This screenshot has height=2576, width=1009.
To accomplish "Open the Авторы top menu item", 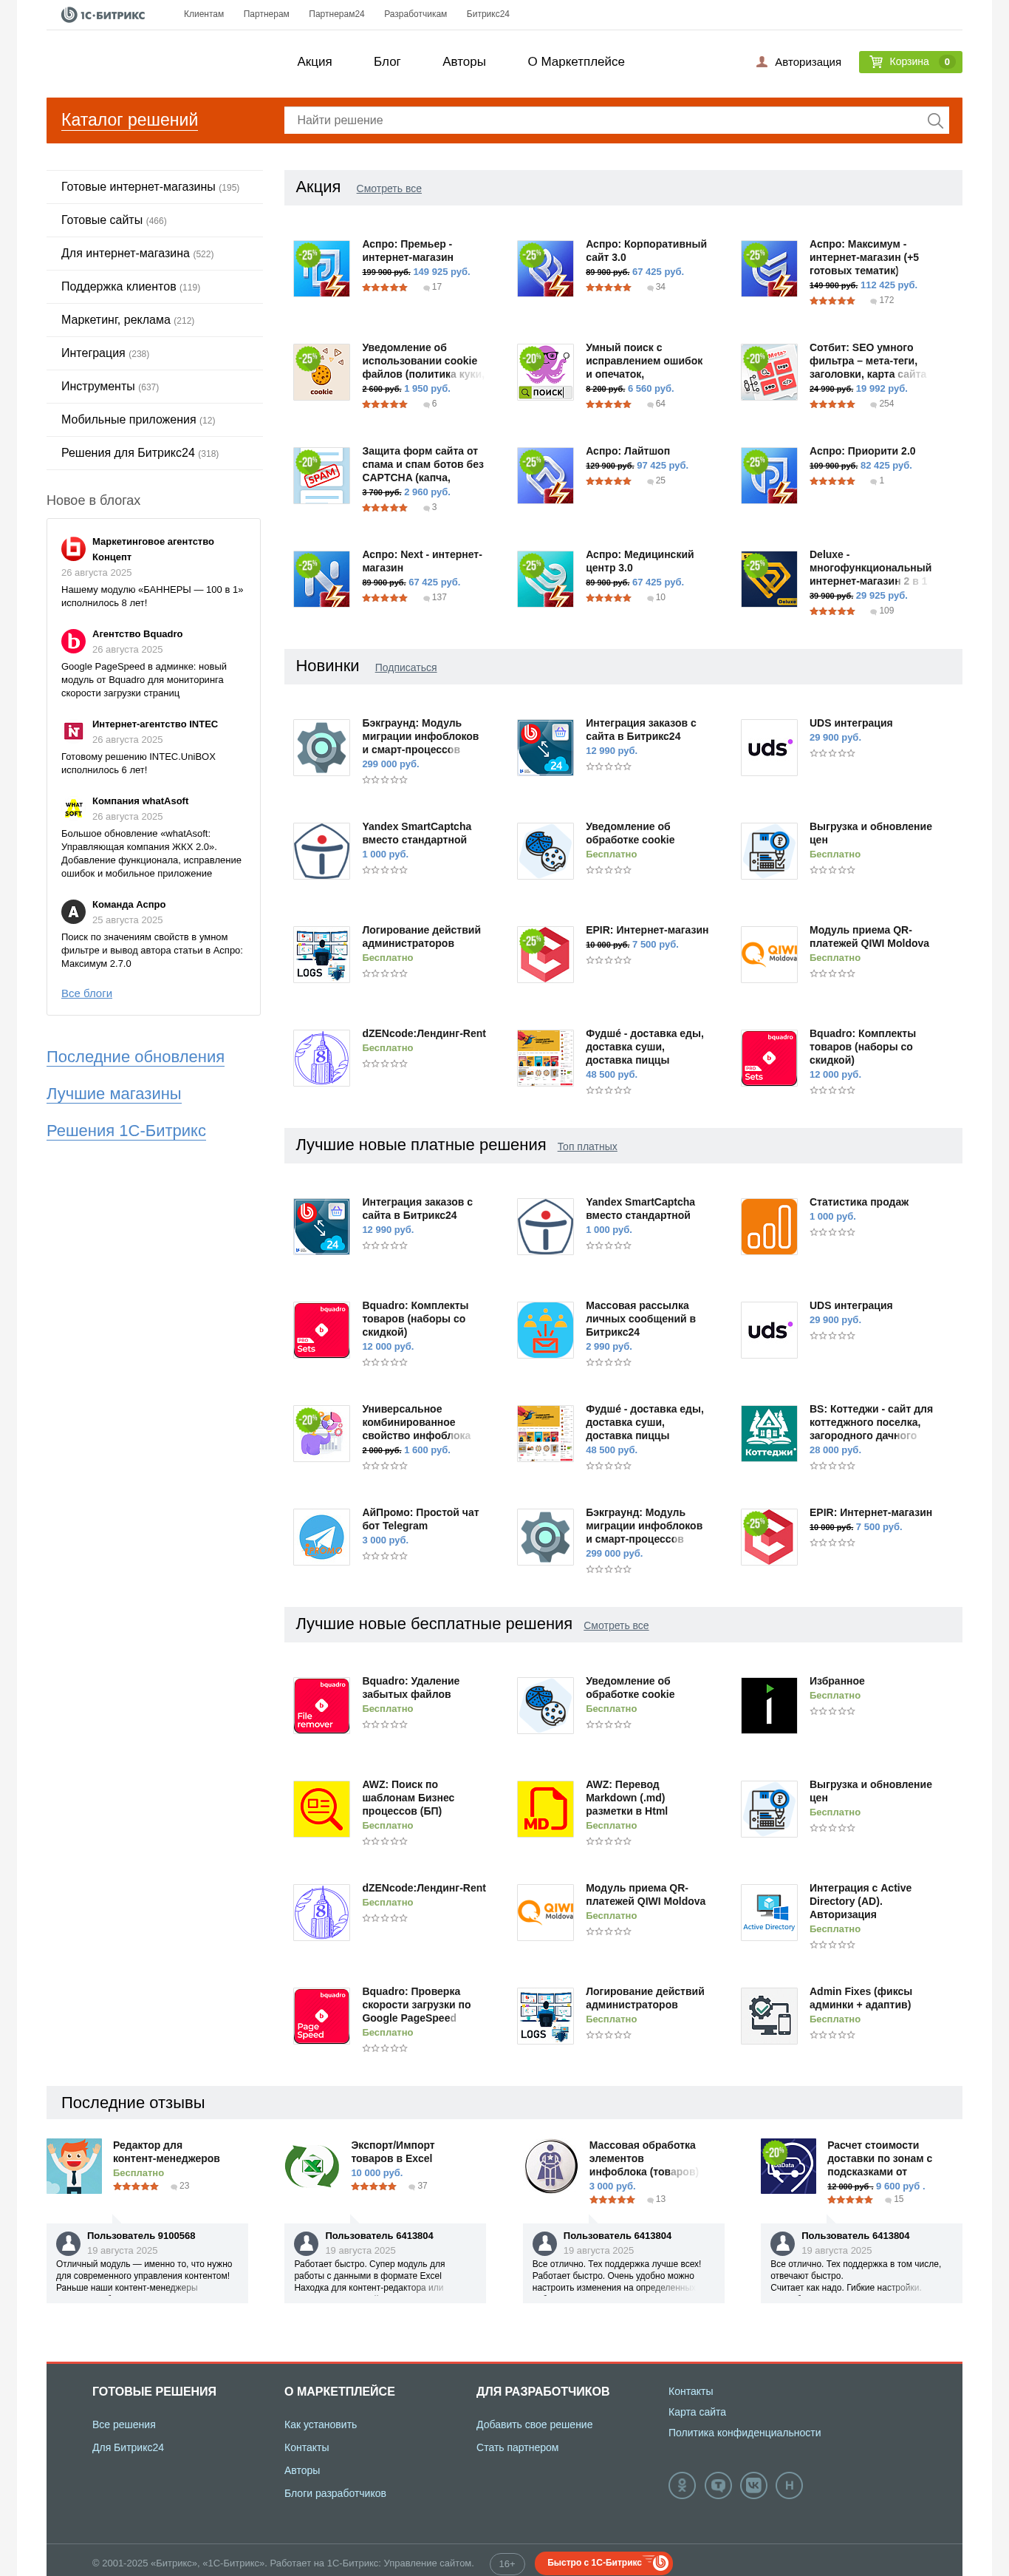I will 465,62.
